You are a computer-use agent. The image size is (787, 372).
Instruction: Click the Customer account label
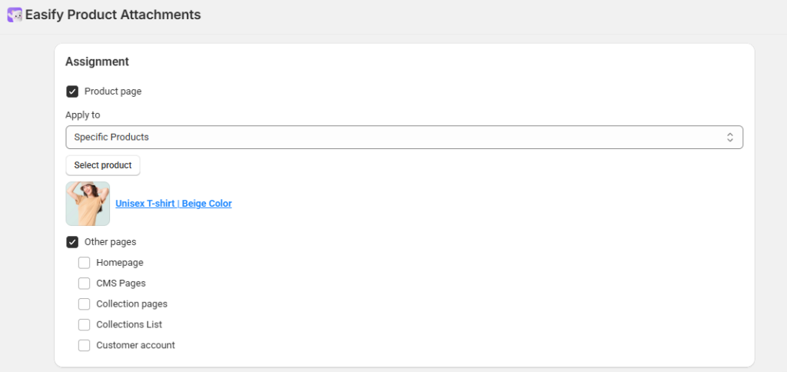coord(135,345)
